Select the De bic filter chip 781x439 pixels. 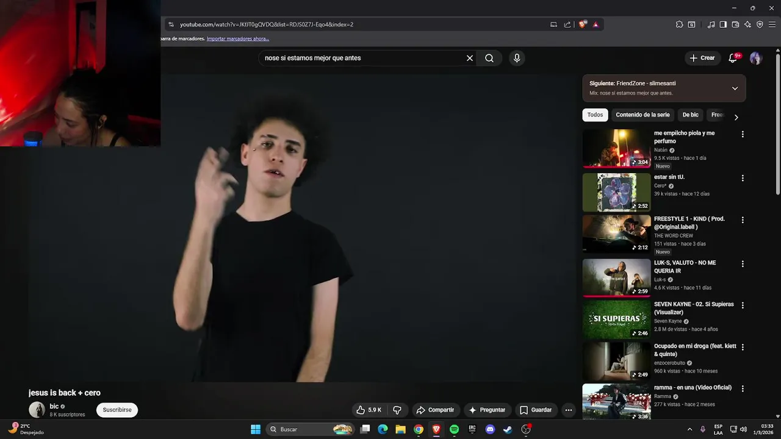[x=690, y=115]
